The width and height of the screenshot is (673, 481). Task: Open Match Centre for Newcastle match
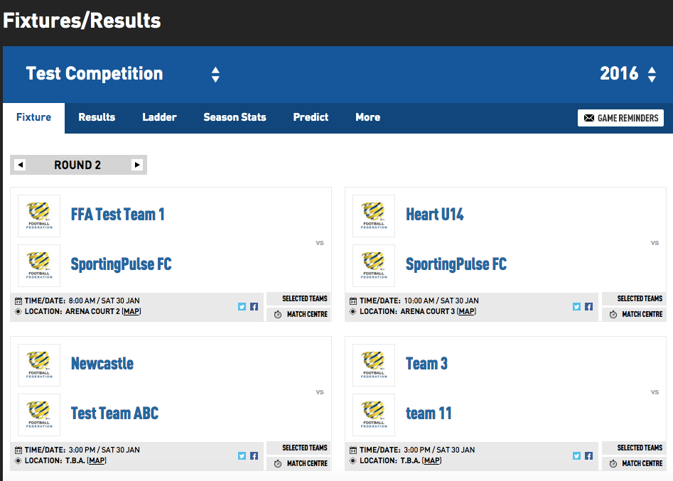point(298,464)
